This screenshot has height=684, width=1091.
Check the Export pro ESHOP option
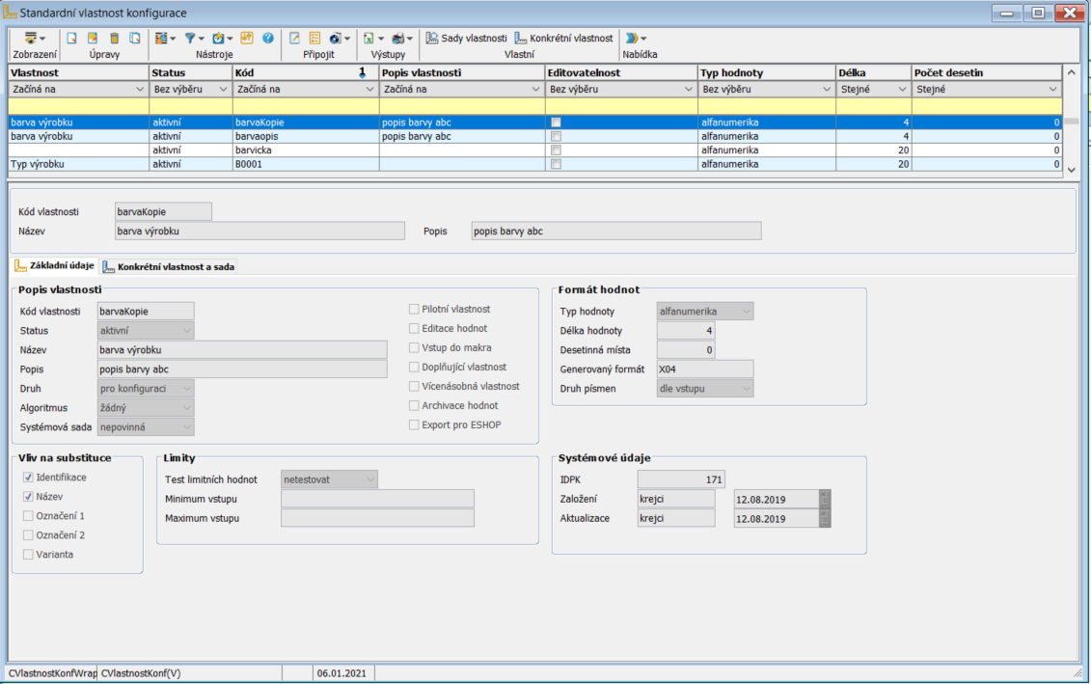(x=415, y=424)
